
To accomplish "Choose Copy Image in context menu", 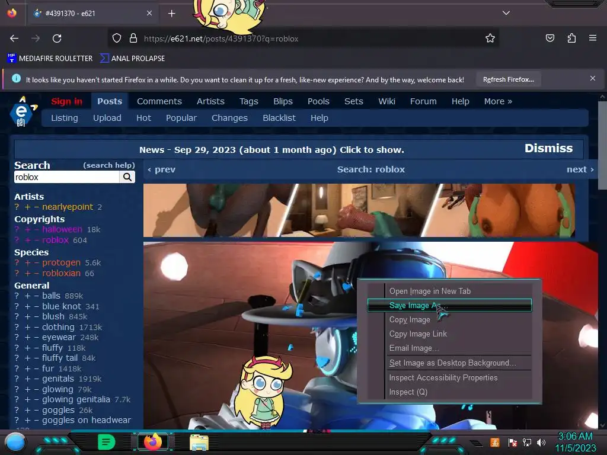I will (x=410, y=319).
